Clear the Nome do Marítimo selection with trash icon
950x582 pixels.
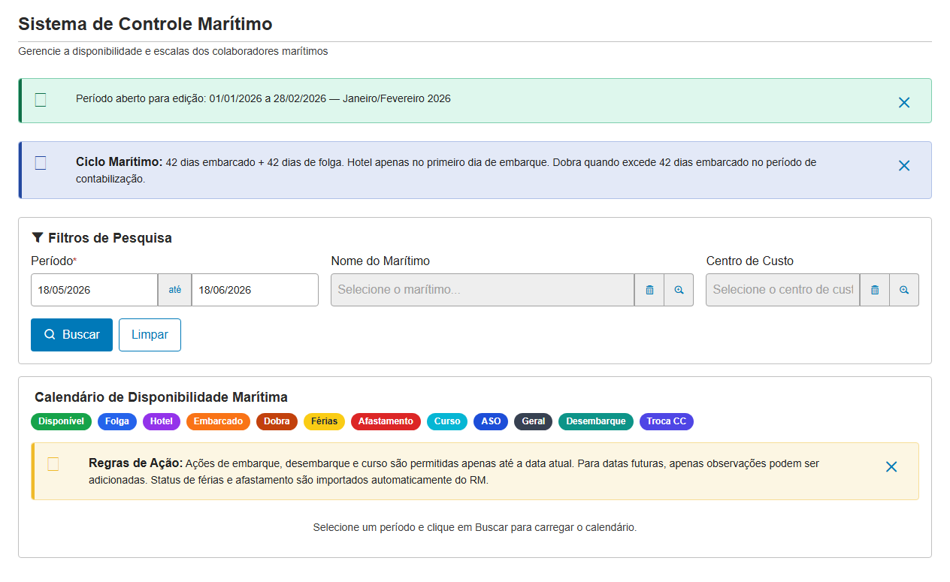click(x=649, y=290)
